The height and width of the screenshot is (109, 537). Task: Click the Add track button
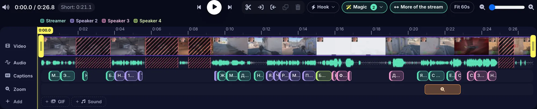coord(14,102)
